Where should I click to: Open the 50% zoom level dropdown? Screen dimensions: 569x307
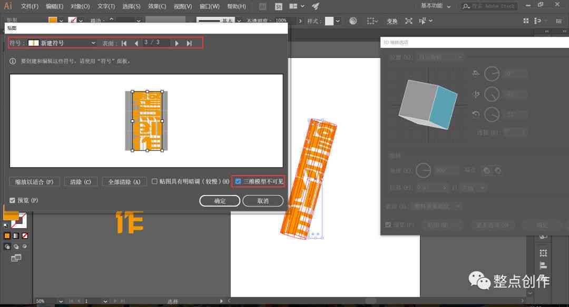pyautogui.click(x=61, y=301)
